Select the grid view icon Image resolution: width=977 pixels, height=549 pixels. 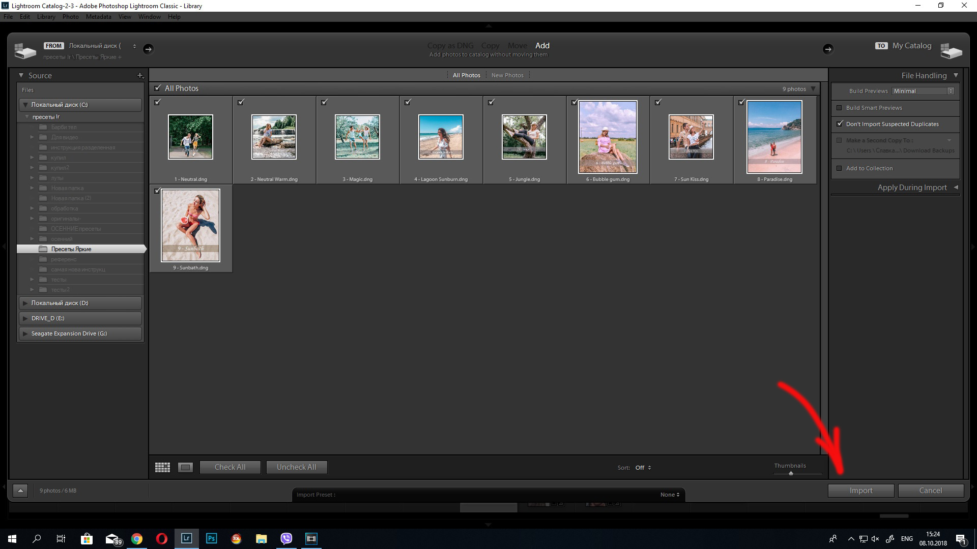pos(162,467)
